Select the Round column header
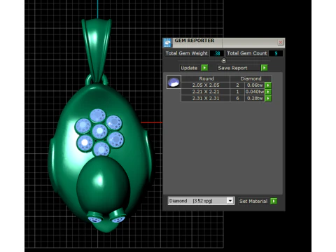This screenshot has width=336, height=252. point(206,78)
